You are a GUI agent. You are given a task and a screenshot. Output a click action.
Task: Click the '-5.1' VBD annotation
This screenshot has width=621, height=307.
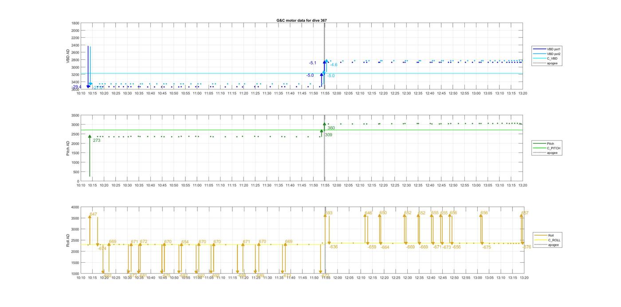[313, 63]
